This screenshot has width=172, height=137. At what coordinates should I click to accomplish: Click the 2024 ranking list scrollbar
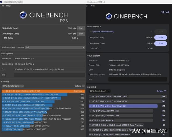[x=171, y=122]
